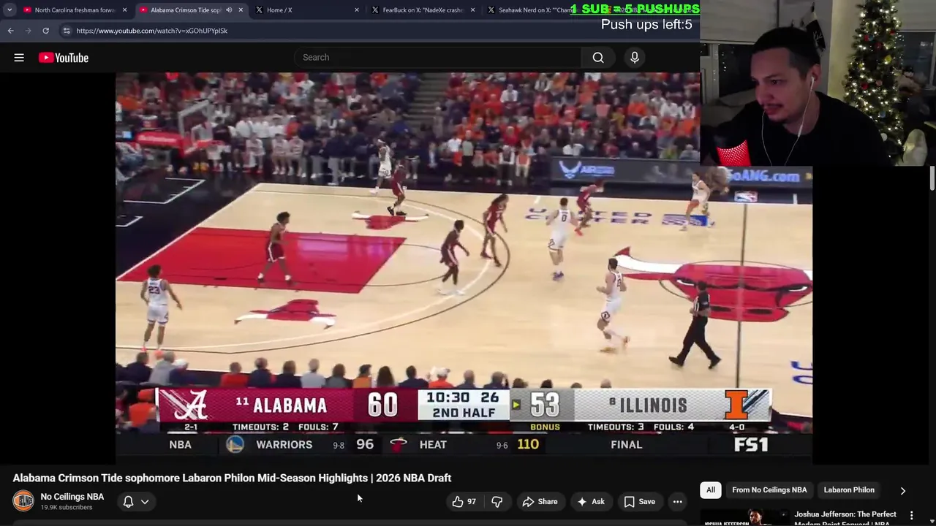Open the YouTube hamburger guide menu
This screenshot has width=936, height=526.
pos(19,58)
